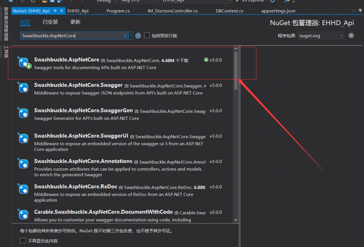
Task: Click 'Provides custom attributes' description text
Action: (x=118, y=172)
